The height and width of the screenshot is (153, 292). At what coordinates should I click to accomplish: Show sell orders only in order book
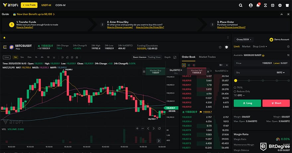pyautogui.click(x=194, y=65)
